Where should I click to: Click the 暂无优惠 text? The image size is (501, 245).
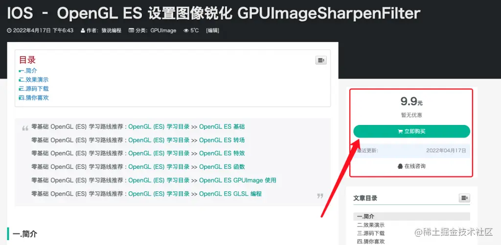tap(411, 115)
